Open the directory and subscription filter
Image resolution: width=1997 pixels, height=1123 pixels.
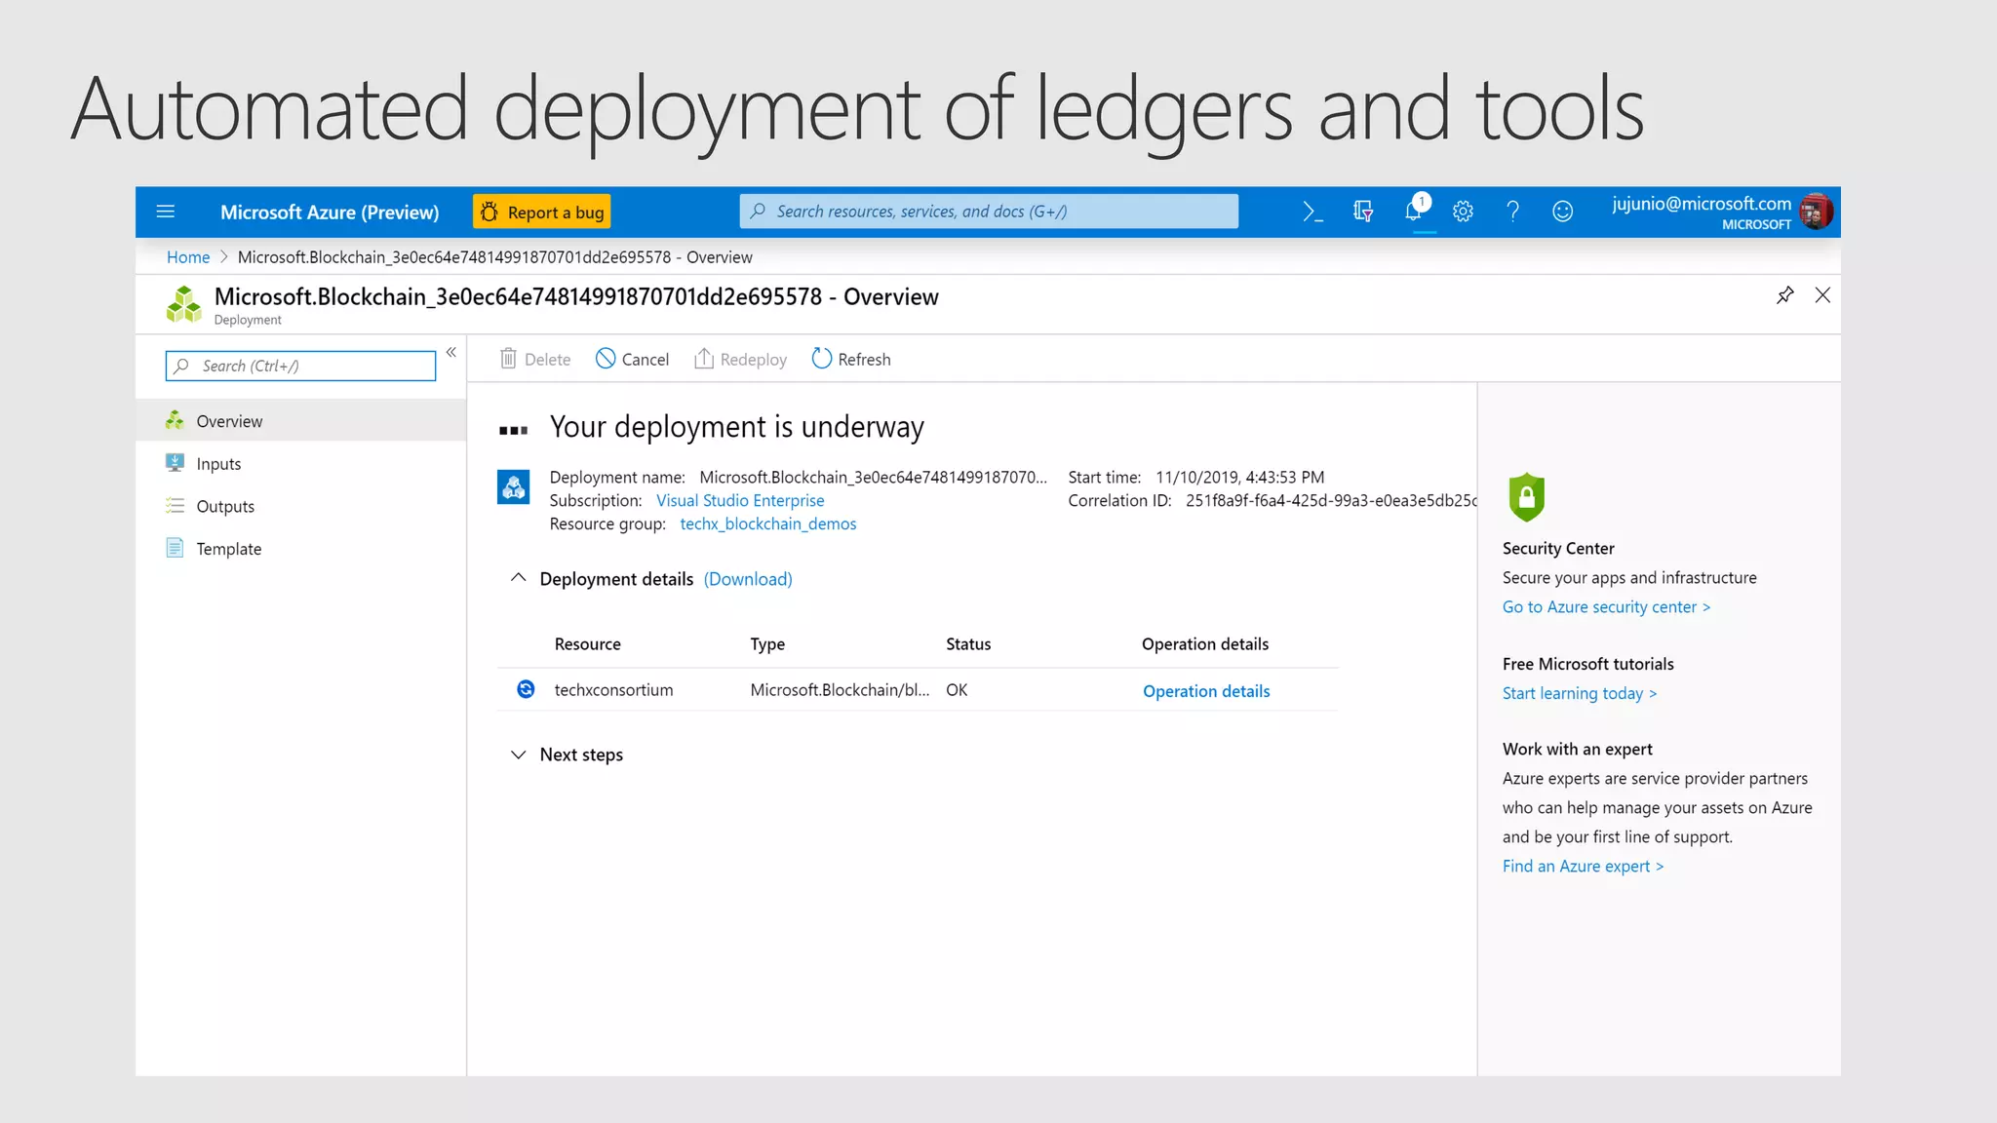1363,212
